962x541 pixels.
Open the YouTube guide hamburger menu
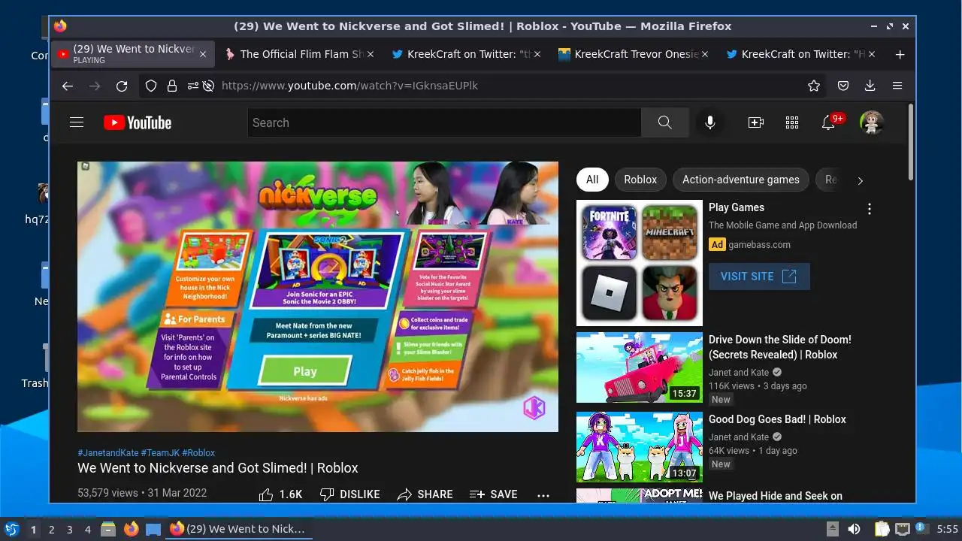pyautogui.click(x=77, y=122)
